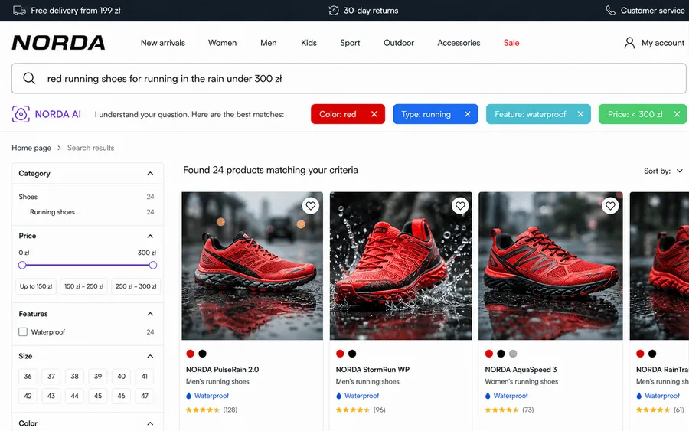Select size 45
Image resolution: width=689 pixels, height=431 pixels.
point(98,397)
